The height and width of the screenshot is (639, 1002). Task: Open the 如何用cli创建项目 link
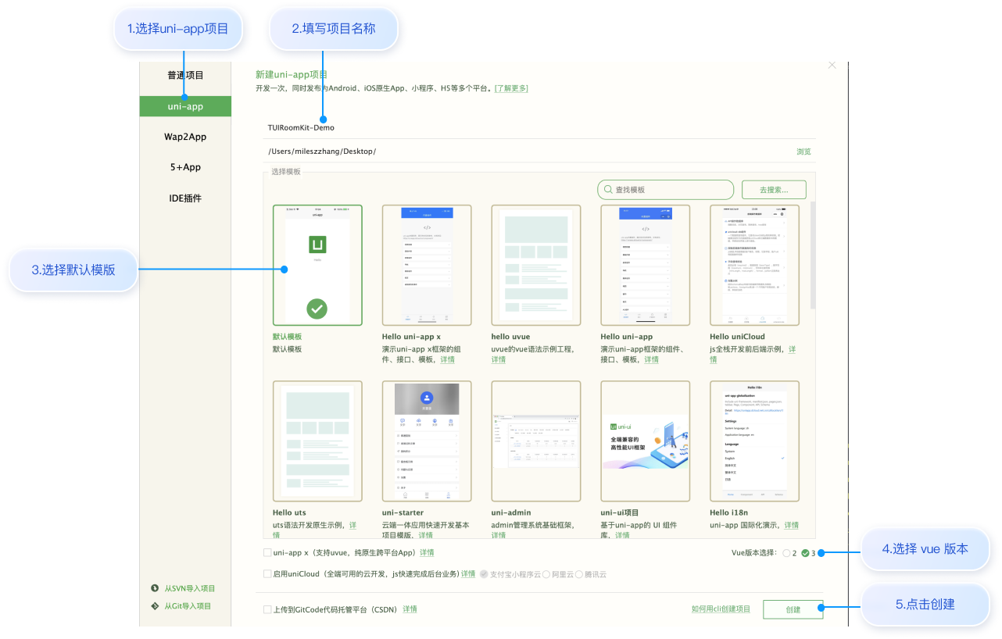pyautogui.click(x=721, y=609)
